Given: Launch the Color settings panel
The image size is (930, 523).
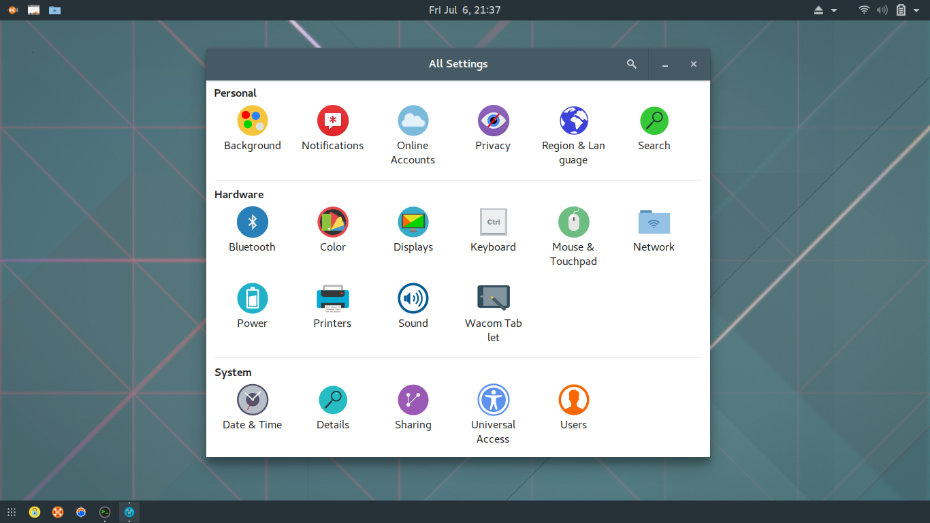Looking at the screenshot, I should (333, 230).
